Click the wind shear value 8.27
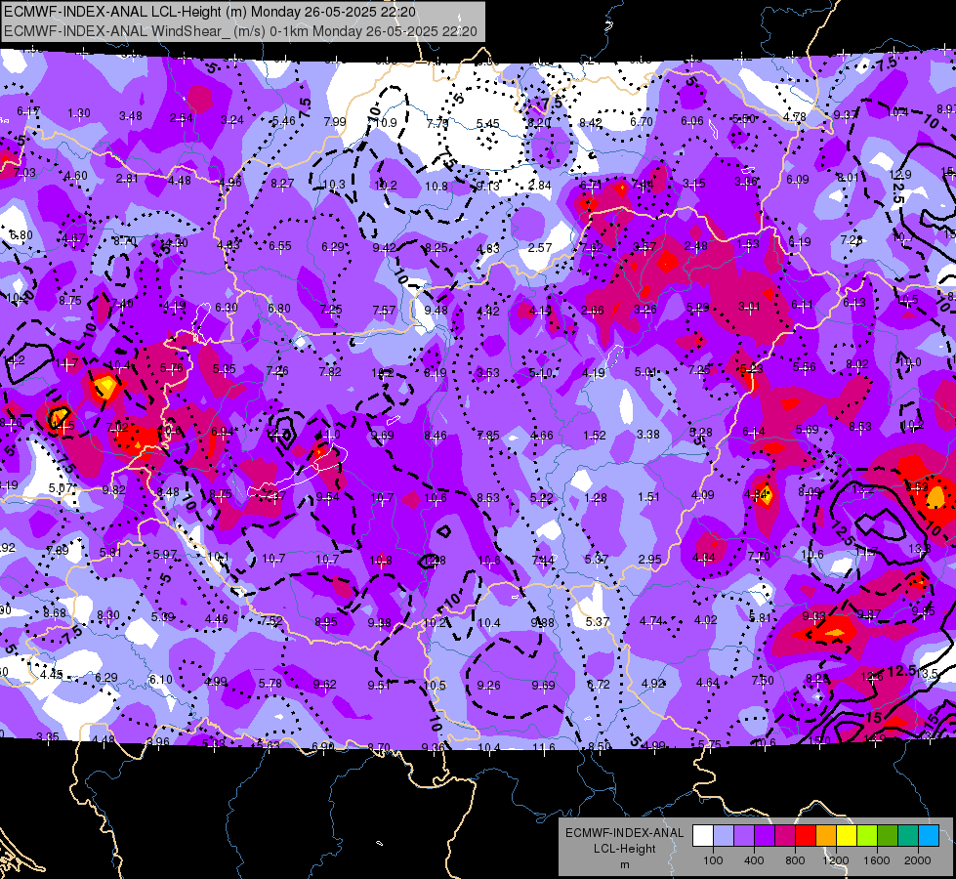The width and height of the screenshot is (956, 879). (282, 183)
